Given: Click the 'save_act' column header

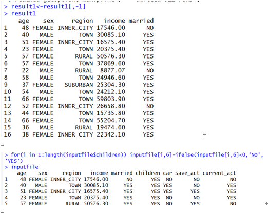Looking at the screenshot, I should coord(187,173).
